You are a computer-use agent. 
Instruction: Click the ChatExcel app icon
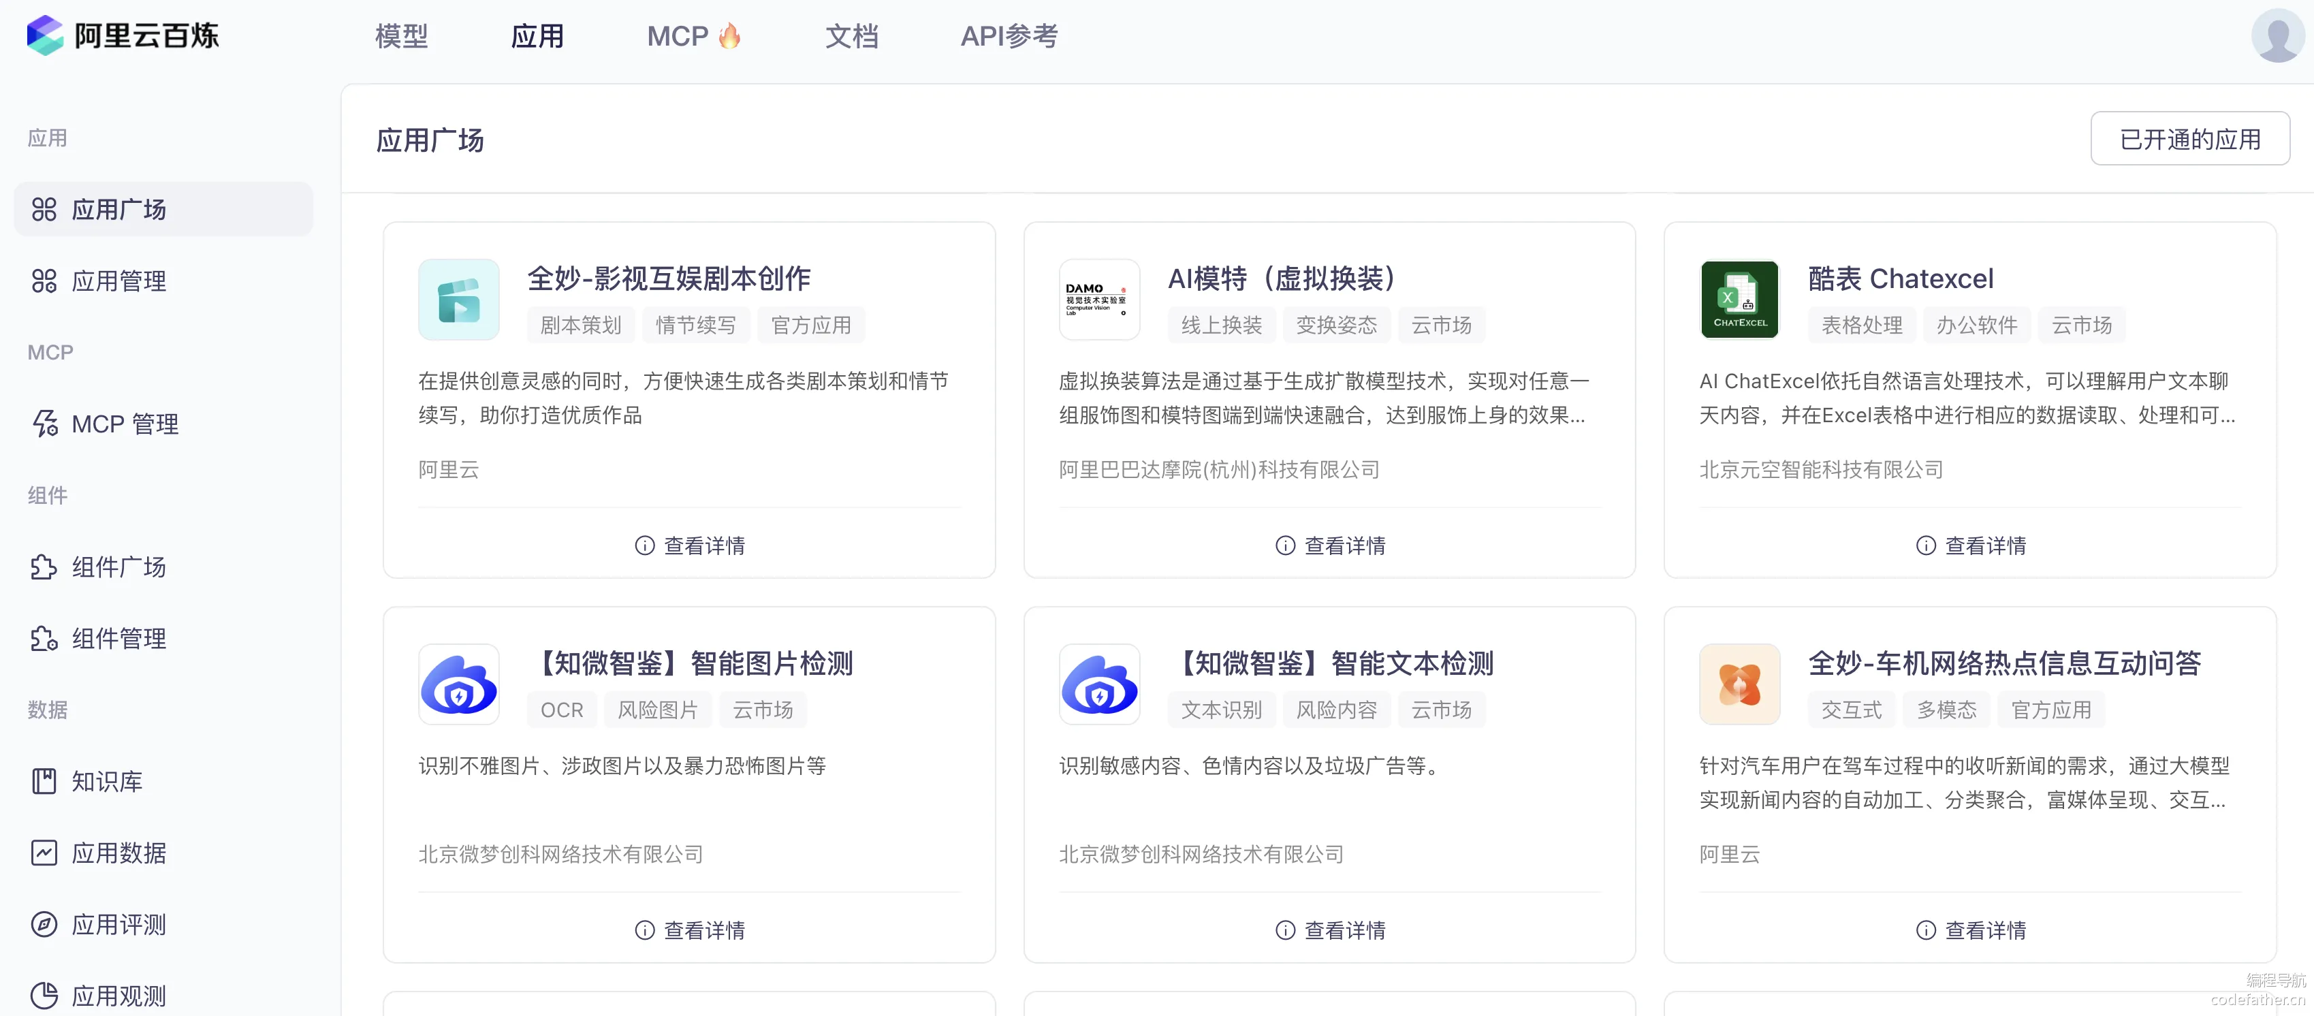pyautogui.click(x=1740, y=300)
